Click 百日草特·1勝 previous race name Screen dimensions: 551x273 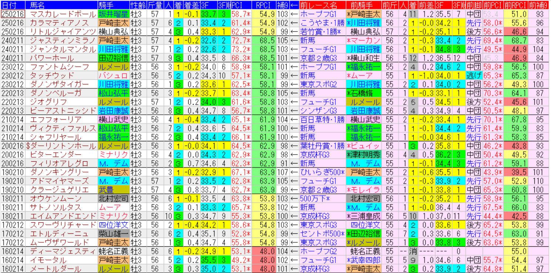(322, 119)
